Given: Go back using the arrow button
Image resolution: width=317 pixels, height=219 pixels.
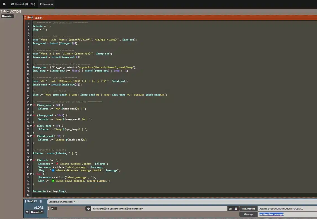Looking at the screenshot, I should click(x=4, y=4).
